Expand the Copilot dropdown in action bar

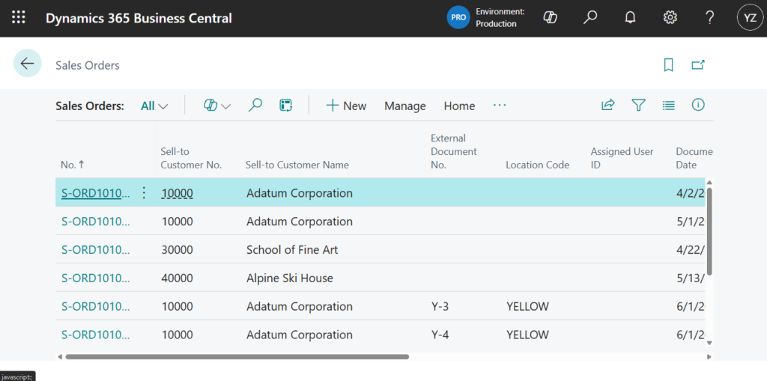(217, 106)
